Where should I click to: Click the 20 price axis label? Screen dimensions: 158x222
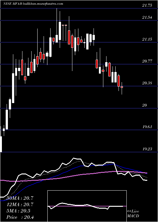coord(145,105)
